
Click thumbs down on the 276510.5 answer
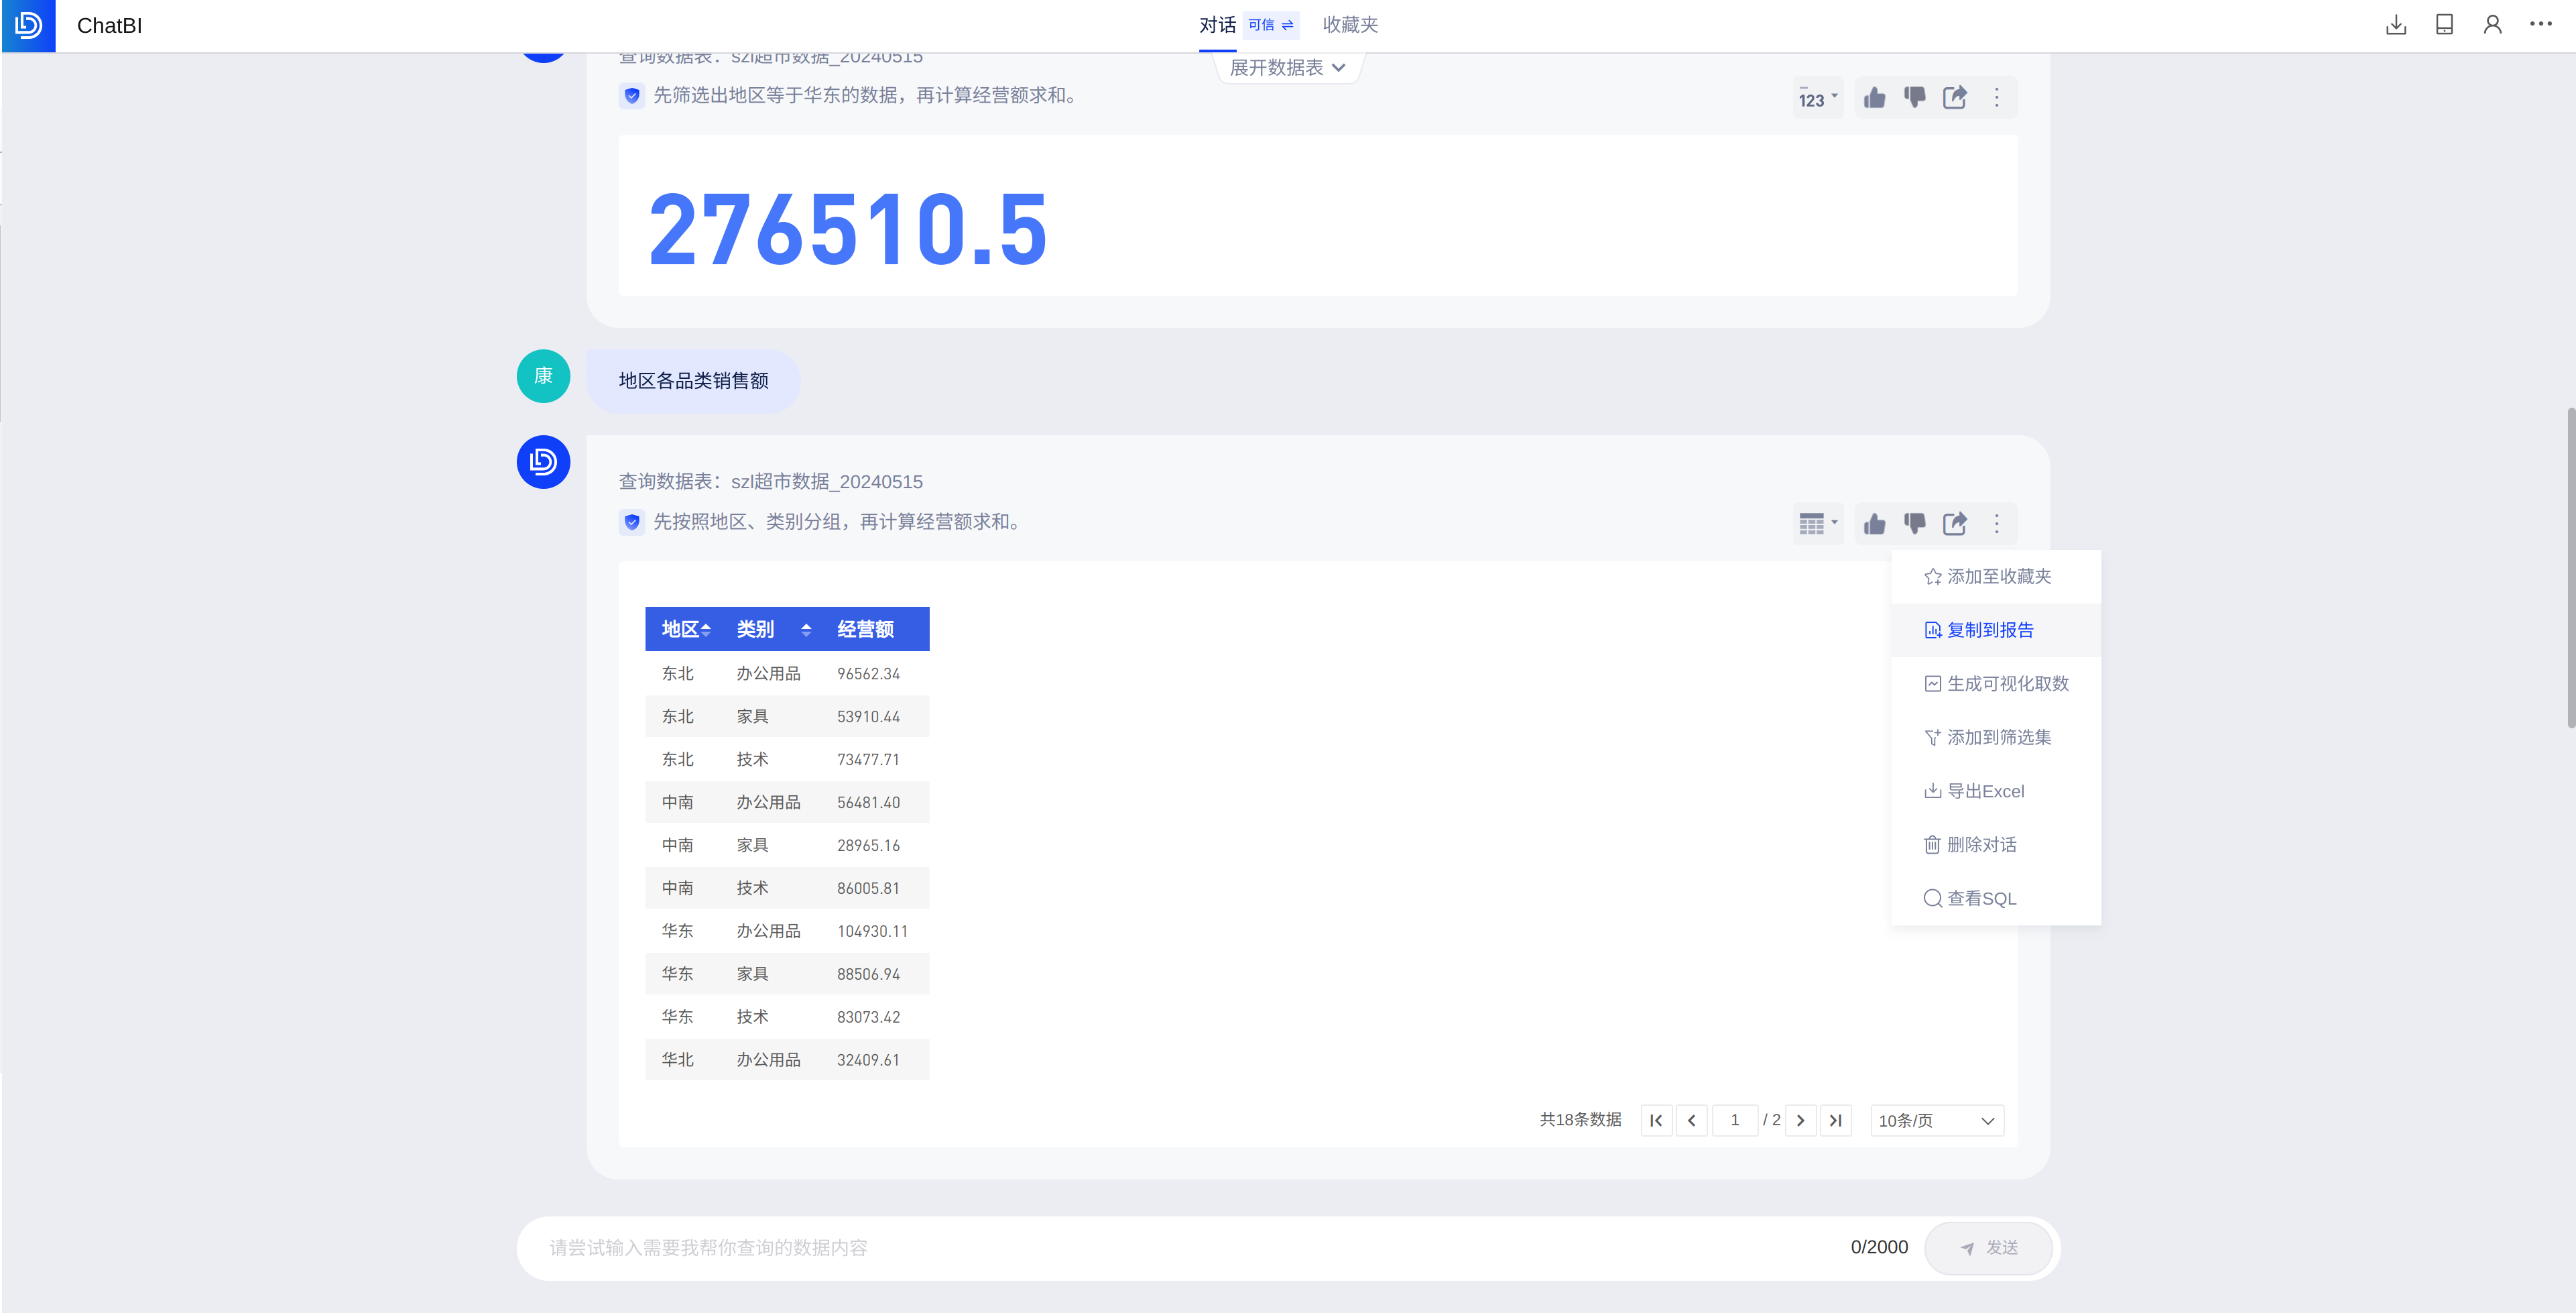[1914, 97]
